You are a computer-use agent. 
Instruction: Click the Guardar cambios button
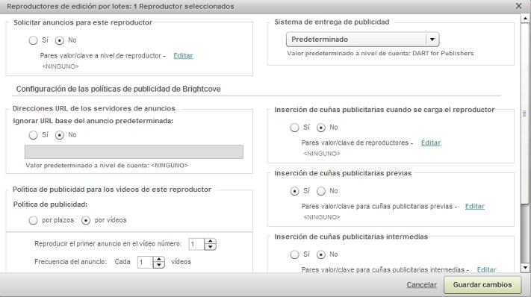(482, 285)
